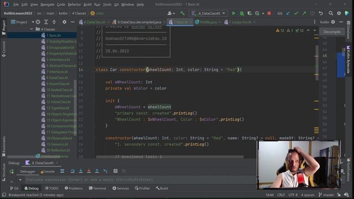
Task: Expand all icon in Project panel toolbar
Action: pos(46,22)
